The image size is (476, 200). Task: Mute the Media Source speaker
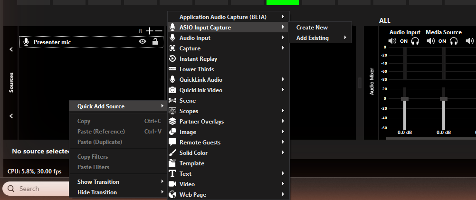coord(431,41)
